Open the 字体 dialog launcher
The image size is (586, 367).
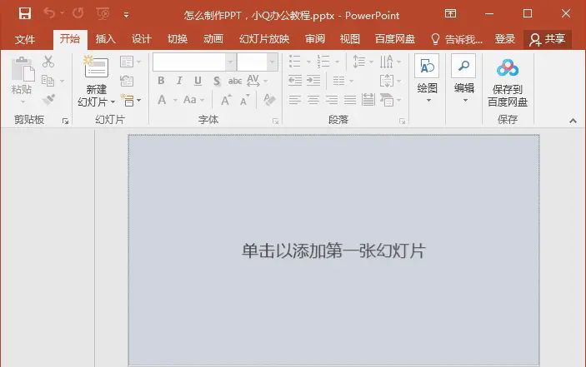pyautogui.click(x=275, y=122)
